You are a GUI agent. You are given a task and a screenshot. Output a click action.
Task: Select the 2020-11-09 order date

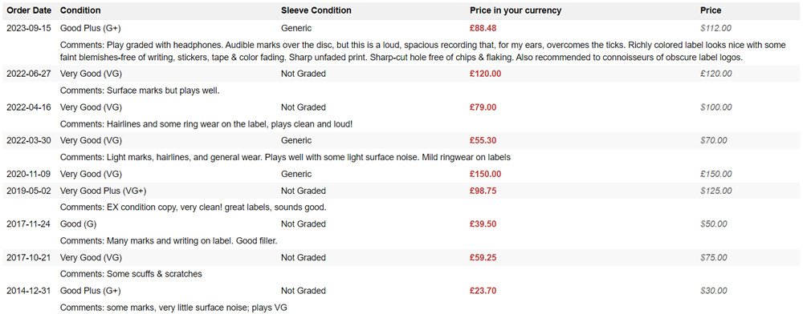click(29, 174)
